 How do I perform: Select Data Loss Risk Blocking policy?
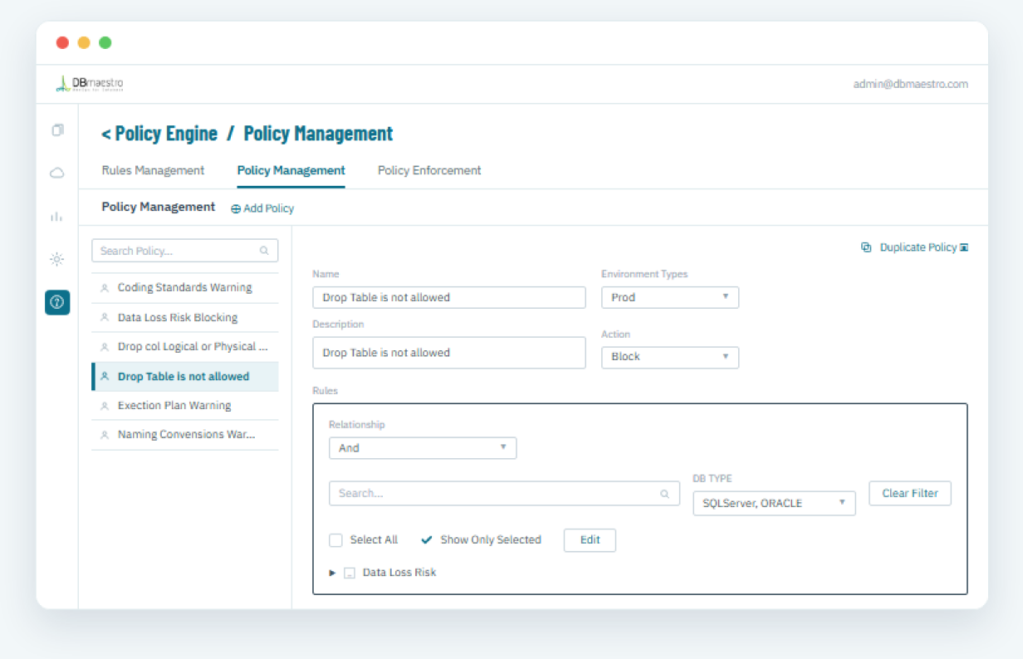click(x=184, y=318)
